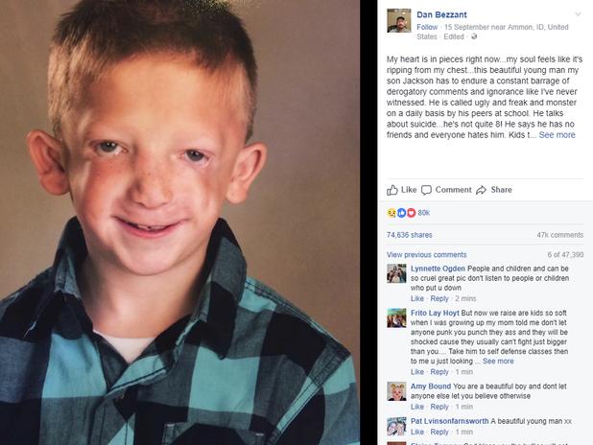Click the boy's photo
This screenshot has width=593, height=445.
(x=180, y=222)
